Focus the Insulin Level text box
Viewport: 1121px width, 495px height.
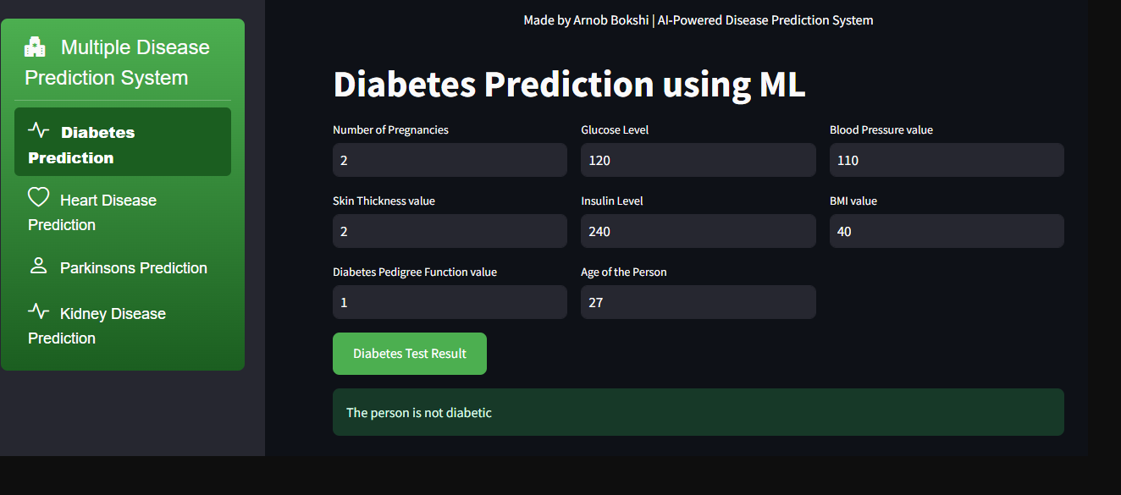click(x=699, y=231)
